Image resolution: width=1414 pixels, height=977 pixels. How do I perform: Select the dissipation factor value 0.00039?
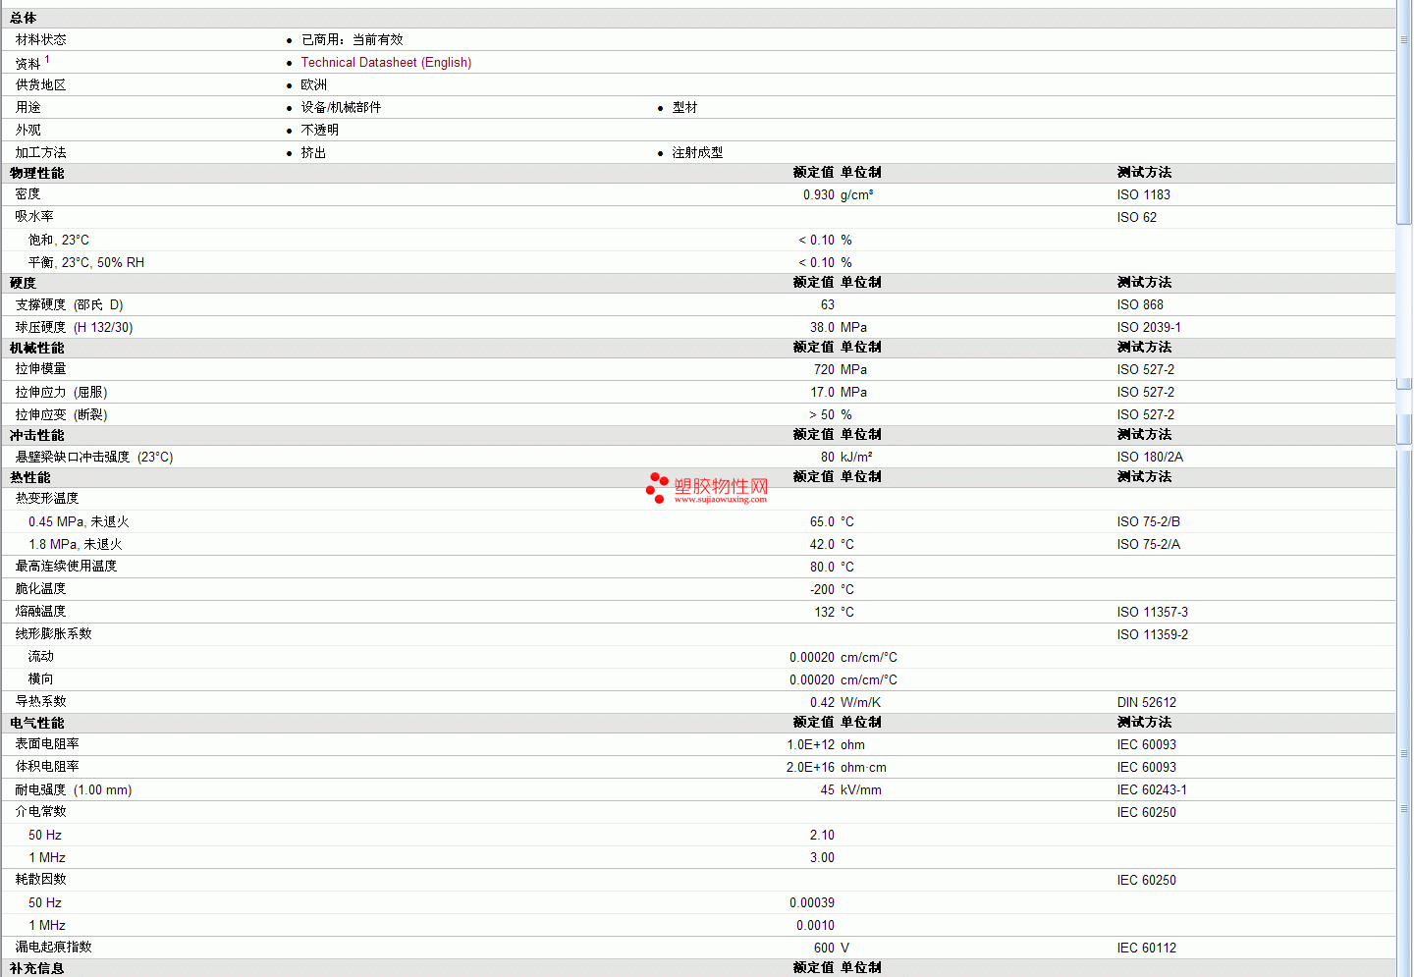(x=812, y=902)
